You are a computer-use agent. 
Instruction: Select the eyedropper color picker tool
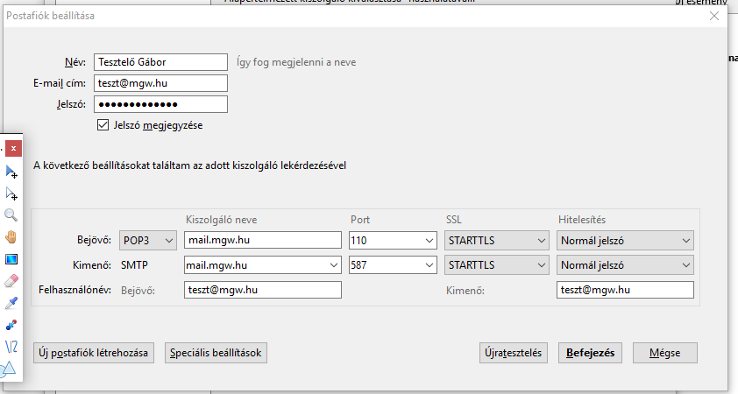[x=12, y=303]
